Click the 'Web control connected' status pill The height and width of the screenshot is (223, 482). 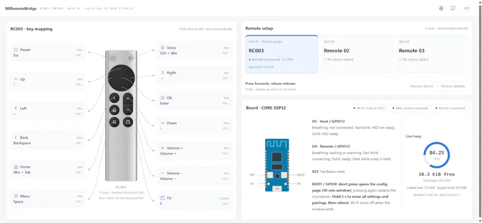pos(410,108)
